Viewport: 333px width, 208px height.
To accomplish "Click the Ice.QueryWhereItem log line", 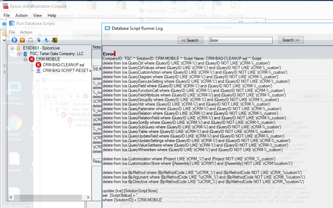I will 193,150.
